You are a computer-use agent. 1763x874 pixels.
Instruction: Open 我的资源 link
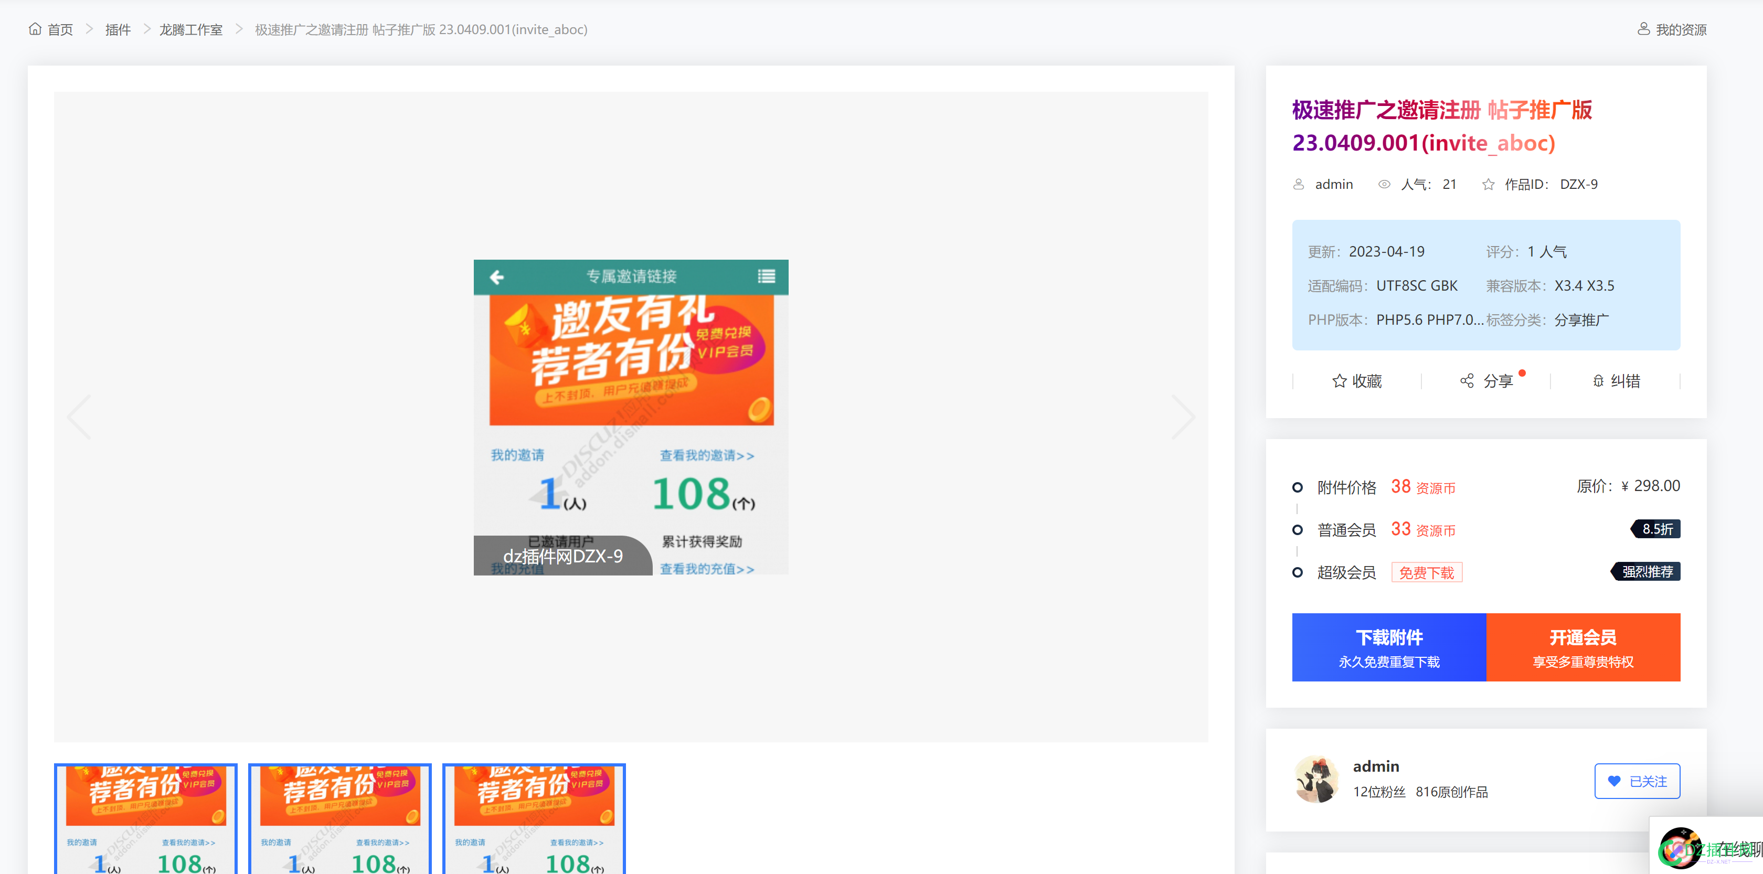pos(1681,29)
